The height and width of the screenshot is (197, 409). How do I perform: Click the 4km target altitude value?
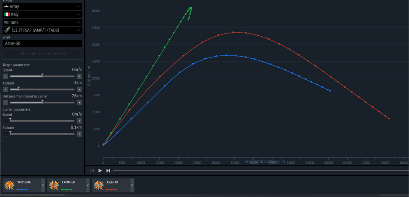(78, 83)
